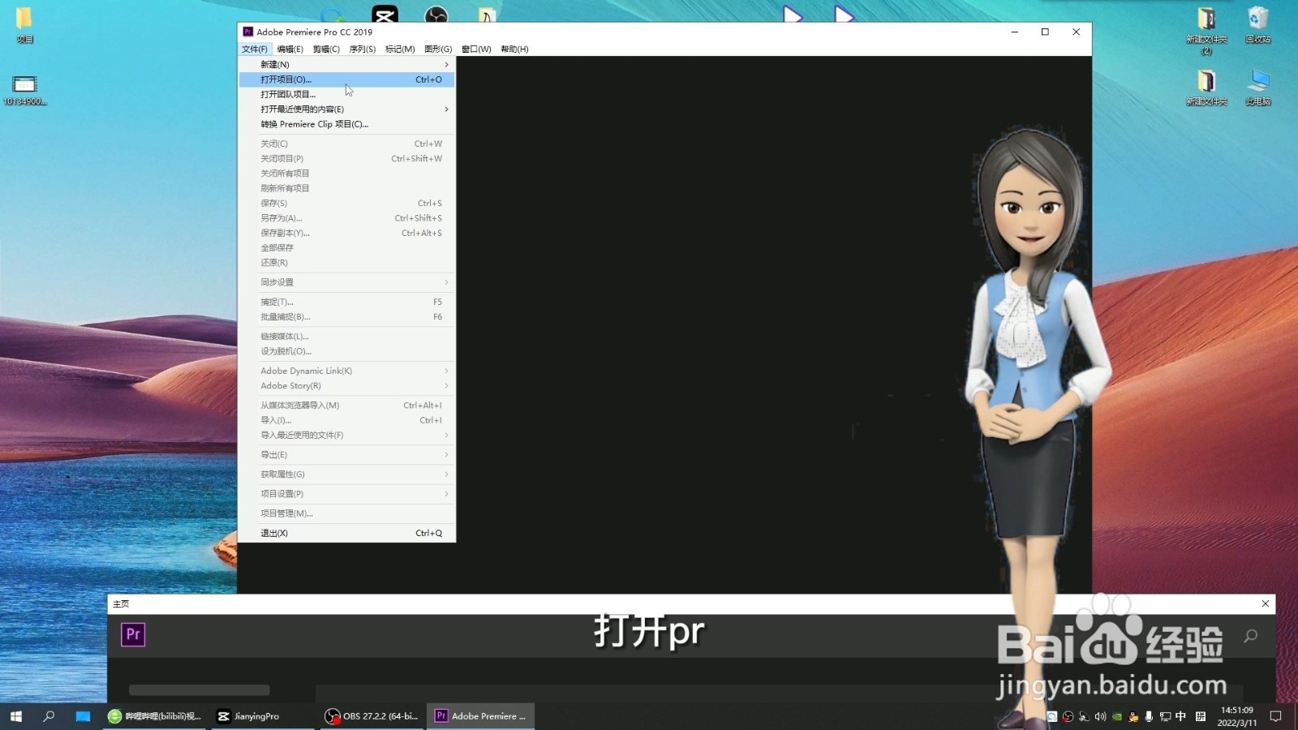Open the 图形(G) menu
The height and width of the screenshot is (730, 1298).
[x=438, y=49]
